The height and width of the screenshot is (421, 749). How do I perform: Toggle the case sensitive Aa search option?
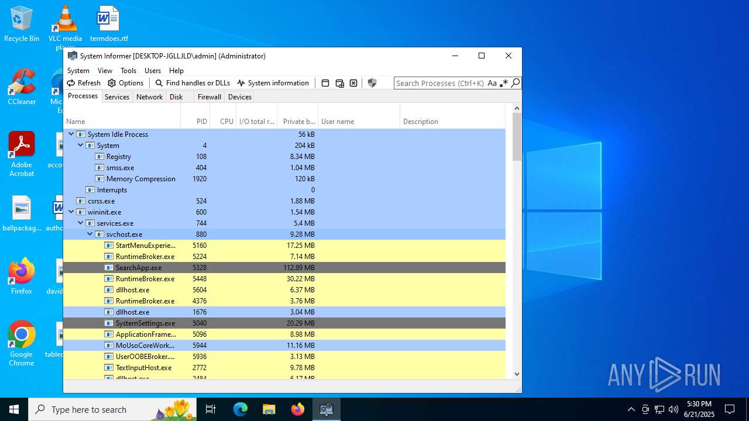tap(492, 83)
